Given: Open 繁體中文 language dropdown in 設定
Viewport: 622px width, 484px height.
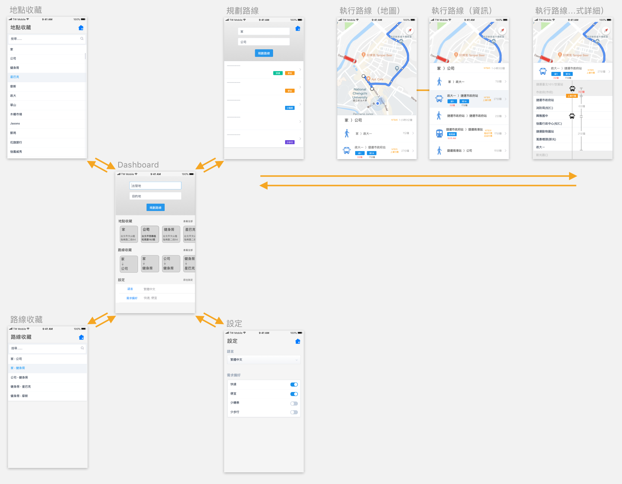Looking at the screenshot, I should tap(264, 360).
